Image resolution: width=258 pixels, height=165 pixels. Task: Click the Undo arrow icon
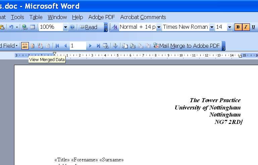pyautogui.click(x=11, y=27)
